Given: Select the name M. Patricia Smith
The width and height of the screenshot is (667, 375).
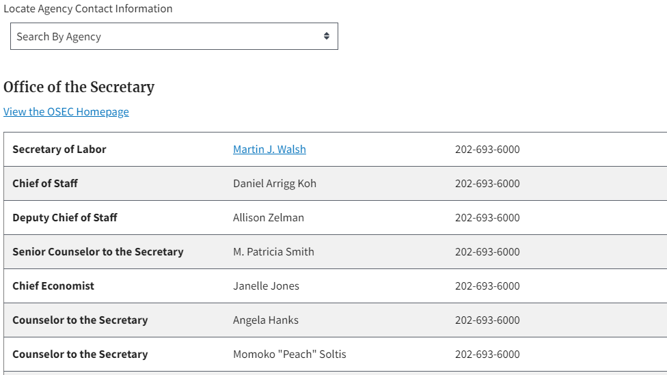Looking at the screenshot, I should click(273, 251).
